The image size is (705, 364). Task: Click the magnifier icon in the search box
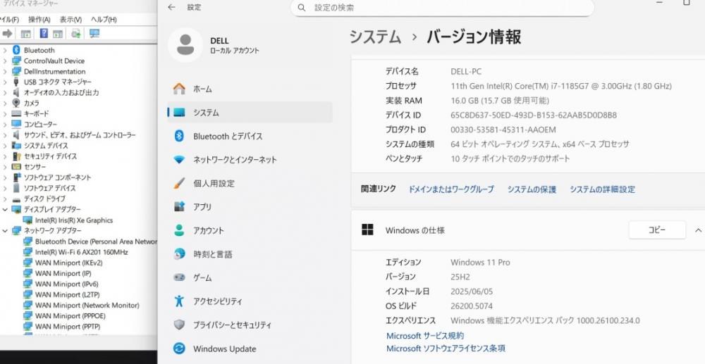(x=302, y=8)
